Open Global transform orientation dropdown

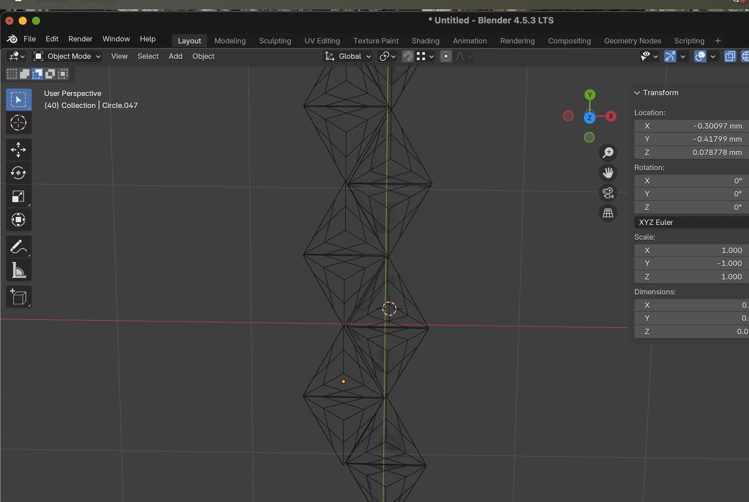348,56
